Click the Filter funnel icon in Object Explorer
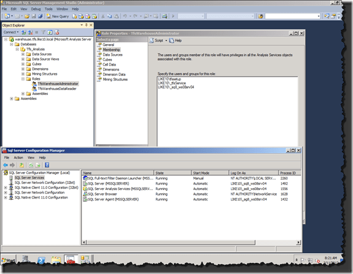Image resolution: width=353 pixels, height=274 pixels. [x=43, y=32]
